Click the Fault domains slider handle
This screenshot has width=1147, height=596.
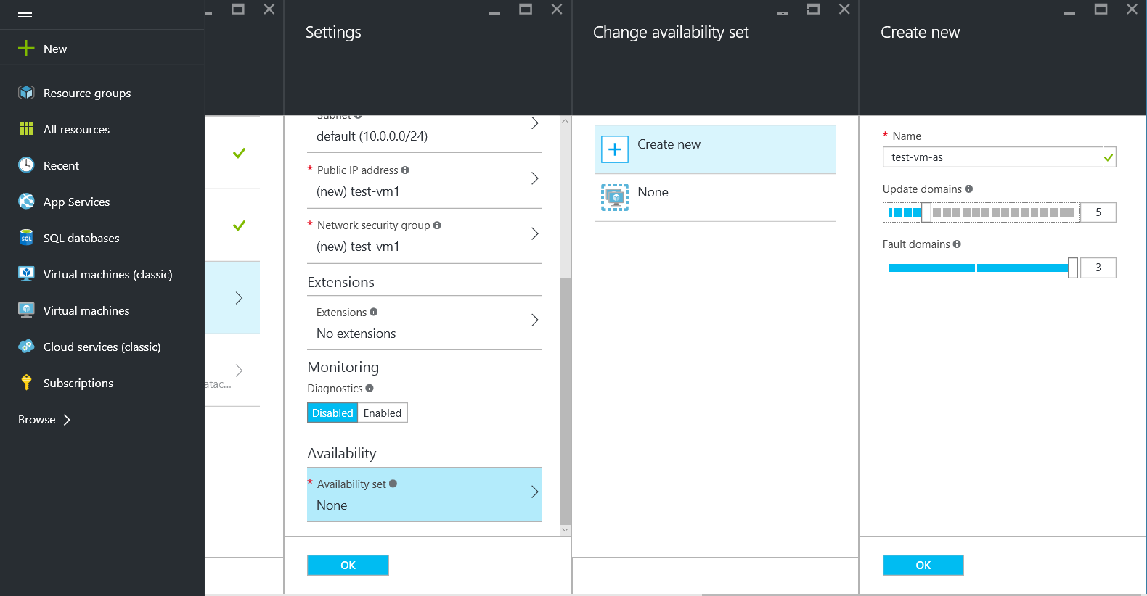coord(1073,268)
